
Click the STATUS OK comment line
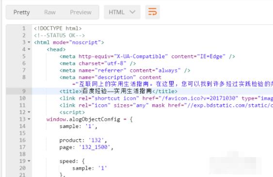coord(59,35)
